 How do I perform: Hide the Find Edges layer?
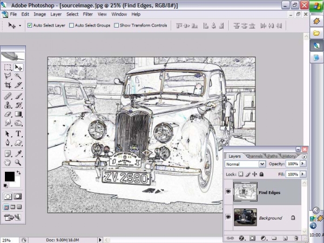[x=228, y=192]
